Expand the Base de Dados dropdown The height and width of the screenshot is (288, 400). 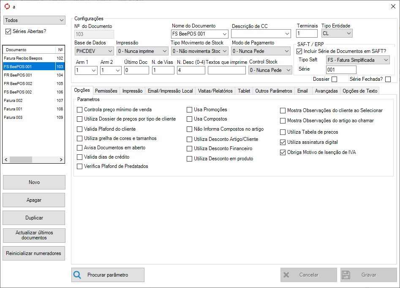click(x=94, y=51)
